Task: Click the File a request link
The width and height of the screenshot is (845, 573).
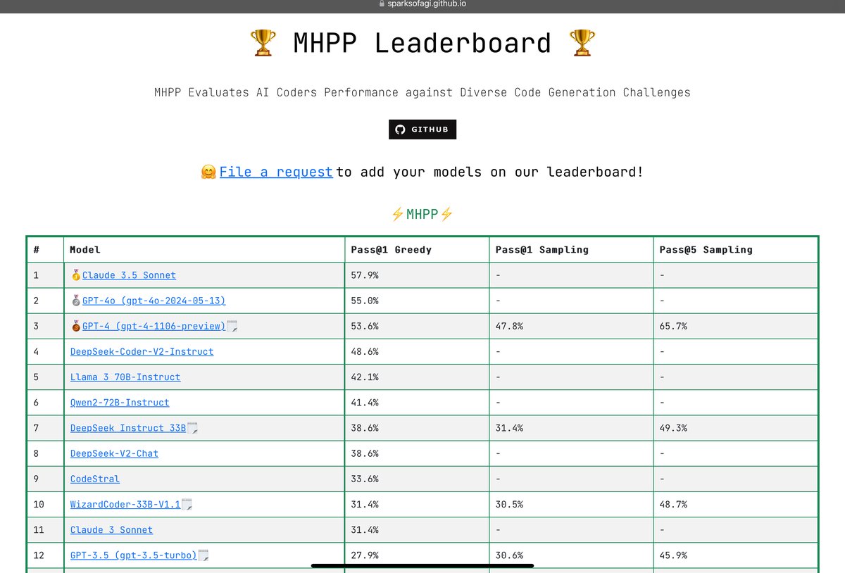Action: click(x=276, y=172)
